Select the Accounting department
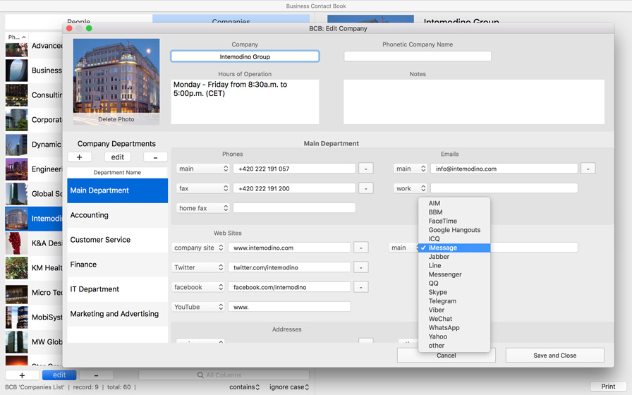The image size is (632, 395). 117,215
